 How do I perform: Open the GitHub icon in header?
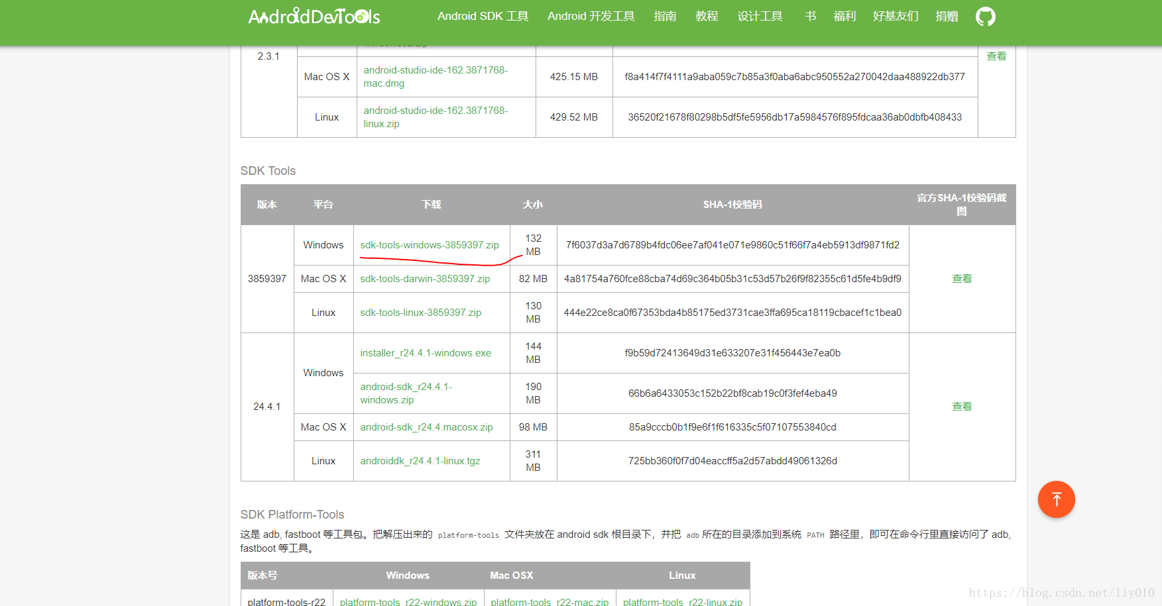[x=986, y=17]
